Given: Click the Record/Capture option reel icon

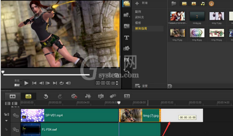Looking at the screenshot, I should 74,96.
